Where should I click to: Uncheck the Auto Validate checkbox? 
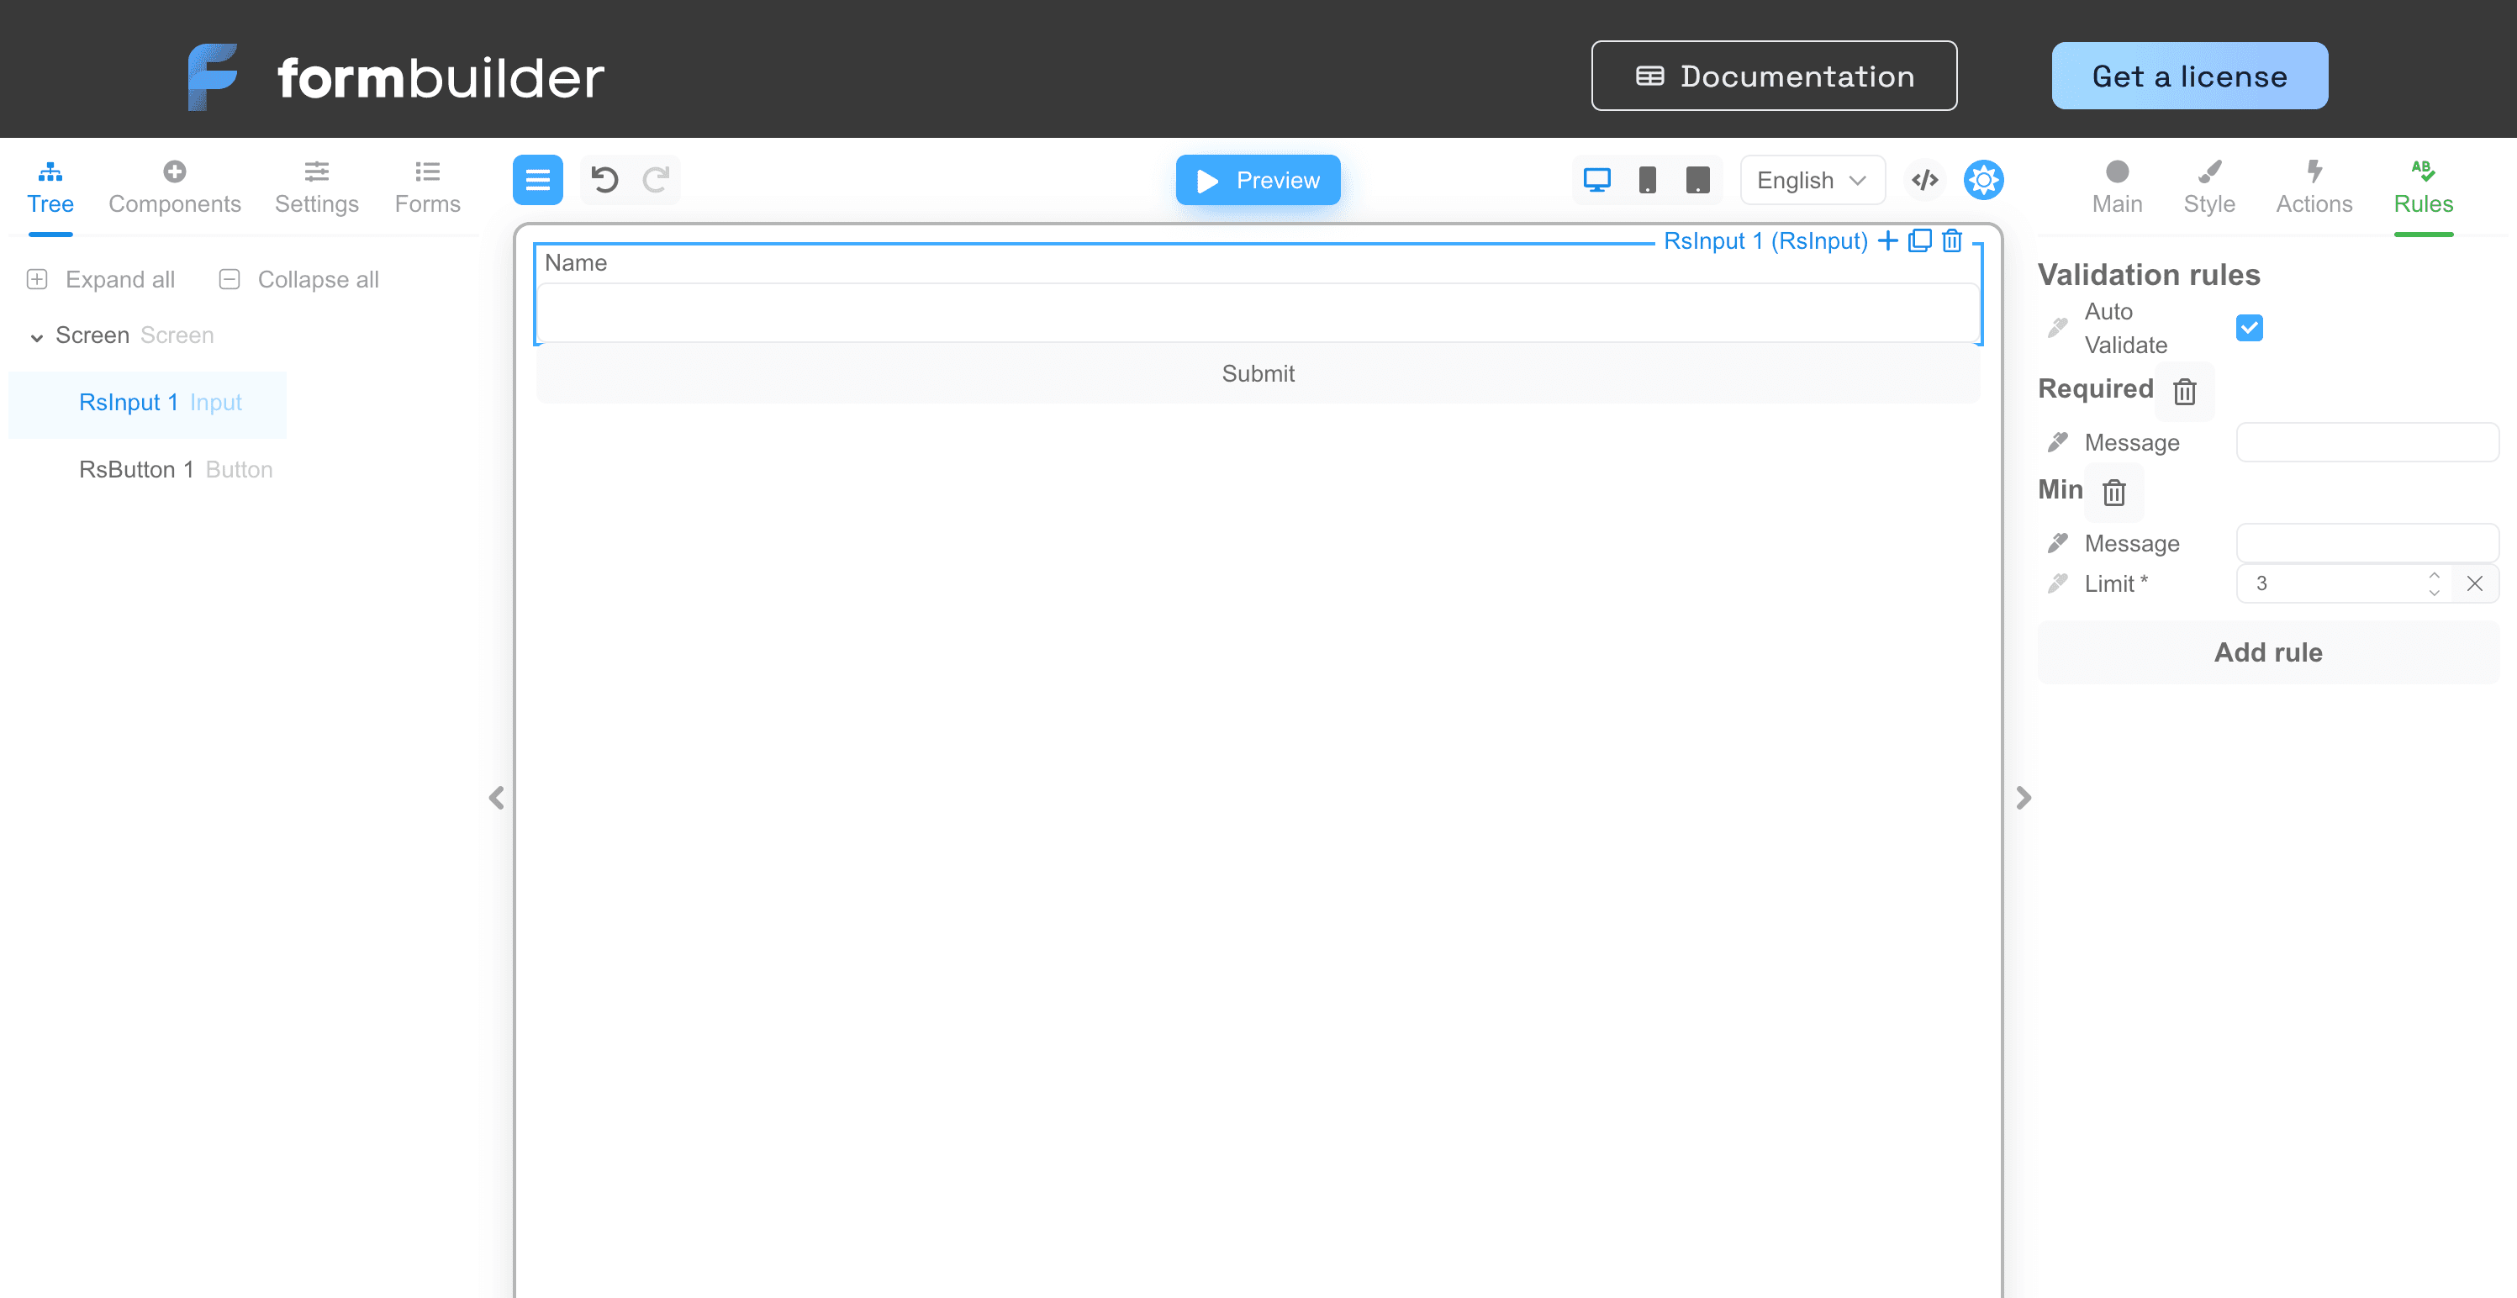coord(2248,327)
